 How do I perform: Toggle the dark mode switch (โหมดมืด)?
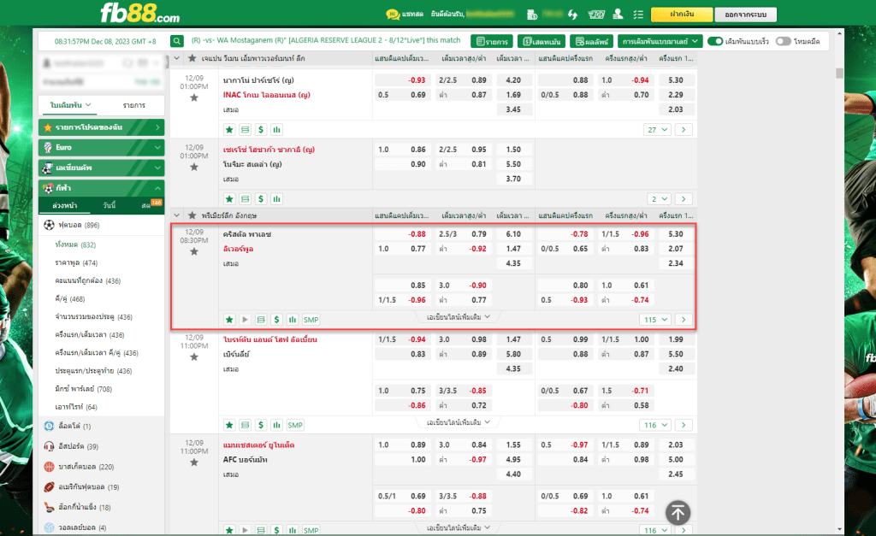pos(784,41)
